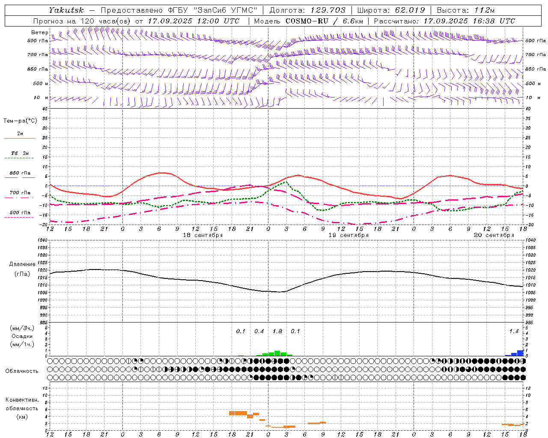Click the '0.4' precipitation amount value
This screenshot has width=548, height=438.
259,331
